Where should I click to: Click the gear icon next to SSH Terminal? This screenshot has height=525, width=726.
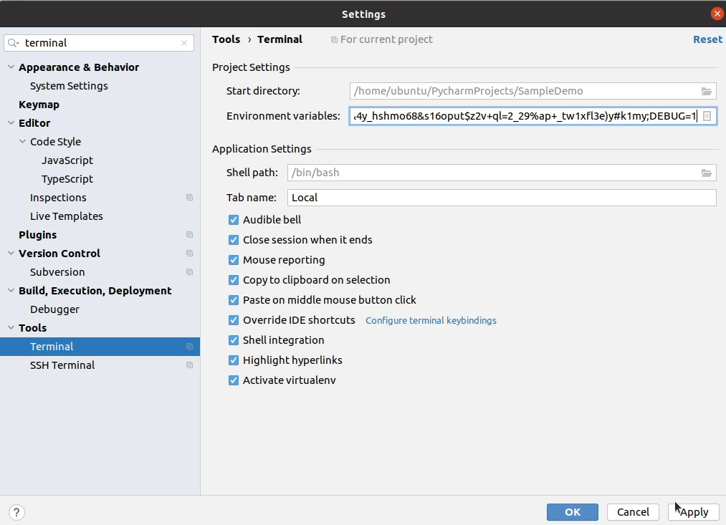pyautogui.click(x=189, y=365)
